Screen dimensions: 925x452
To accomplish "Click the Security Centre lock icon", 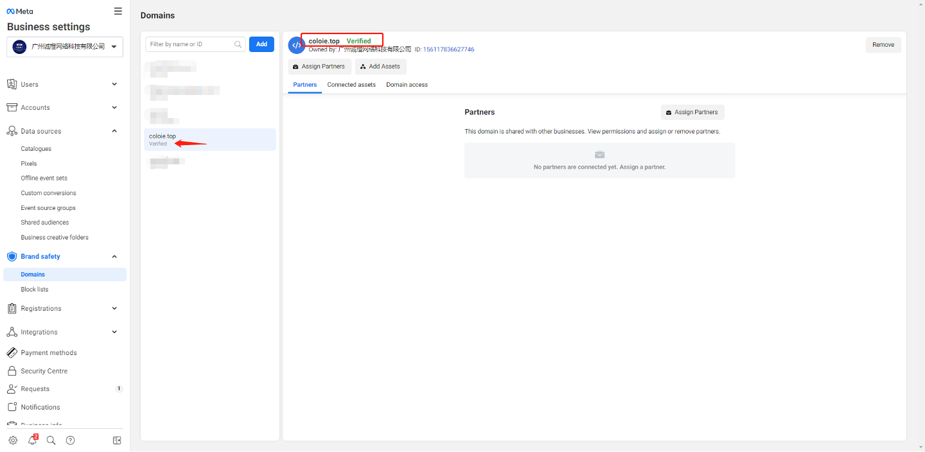I will point(12,371).
